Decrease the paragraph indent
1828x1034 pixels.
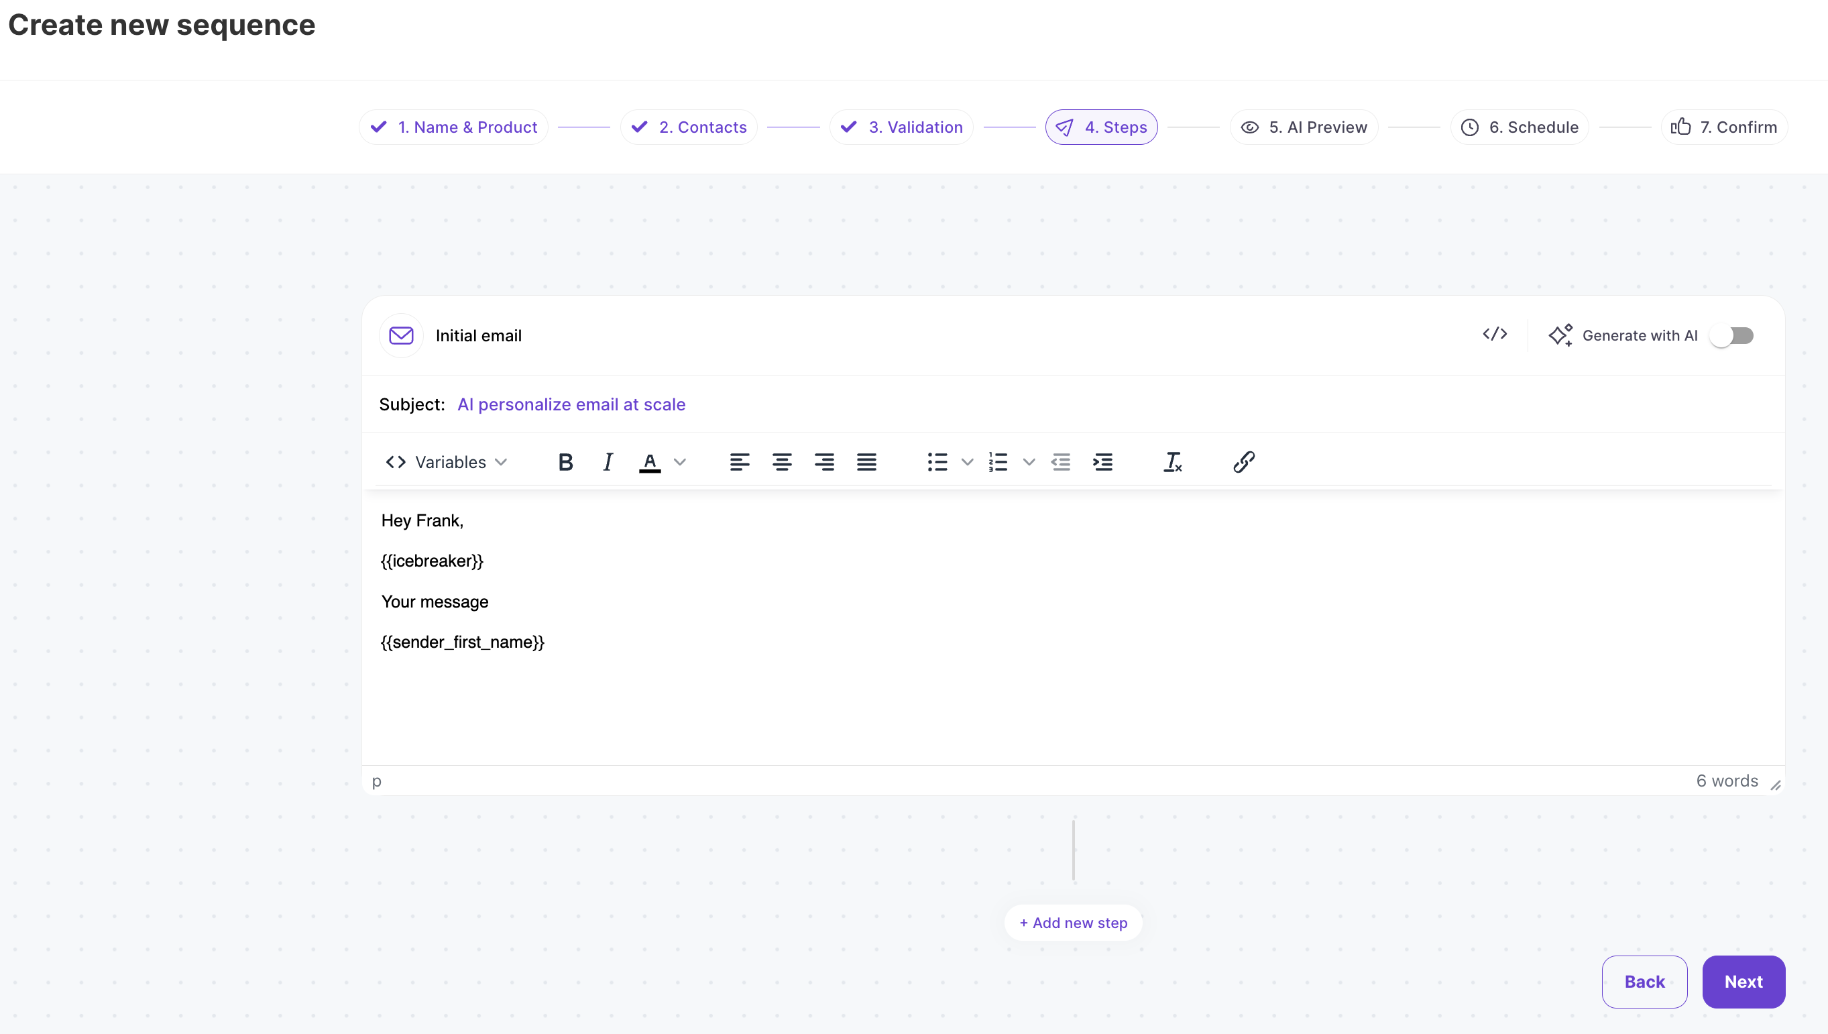pyautogui.click(x=1060, y=462)
